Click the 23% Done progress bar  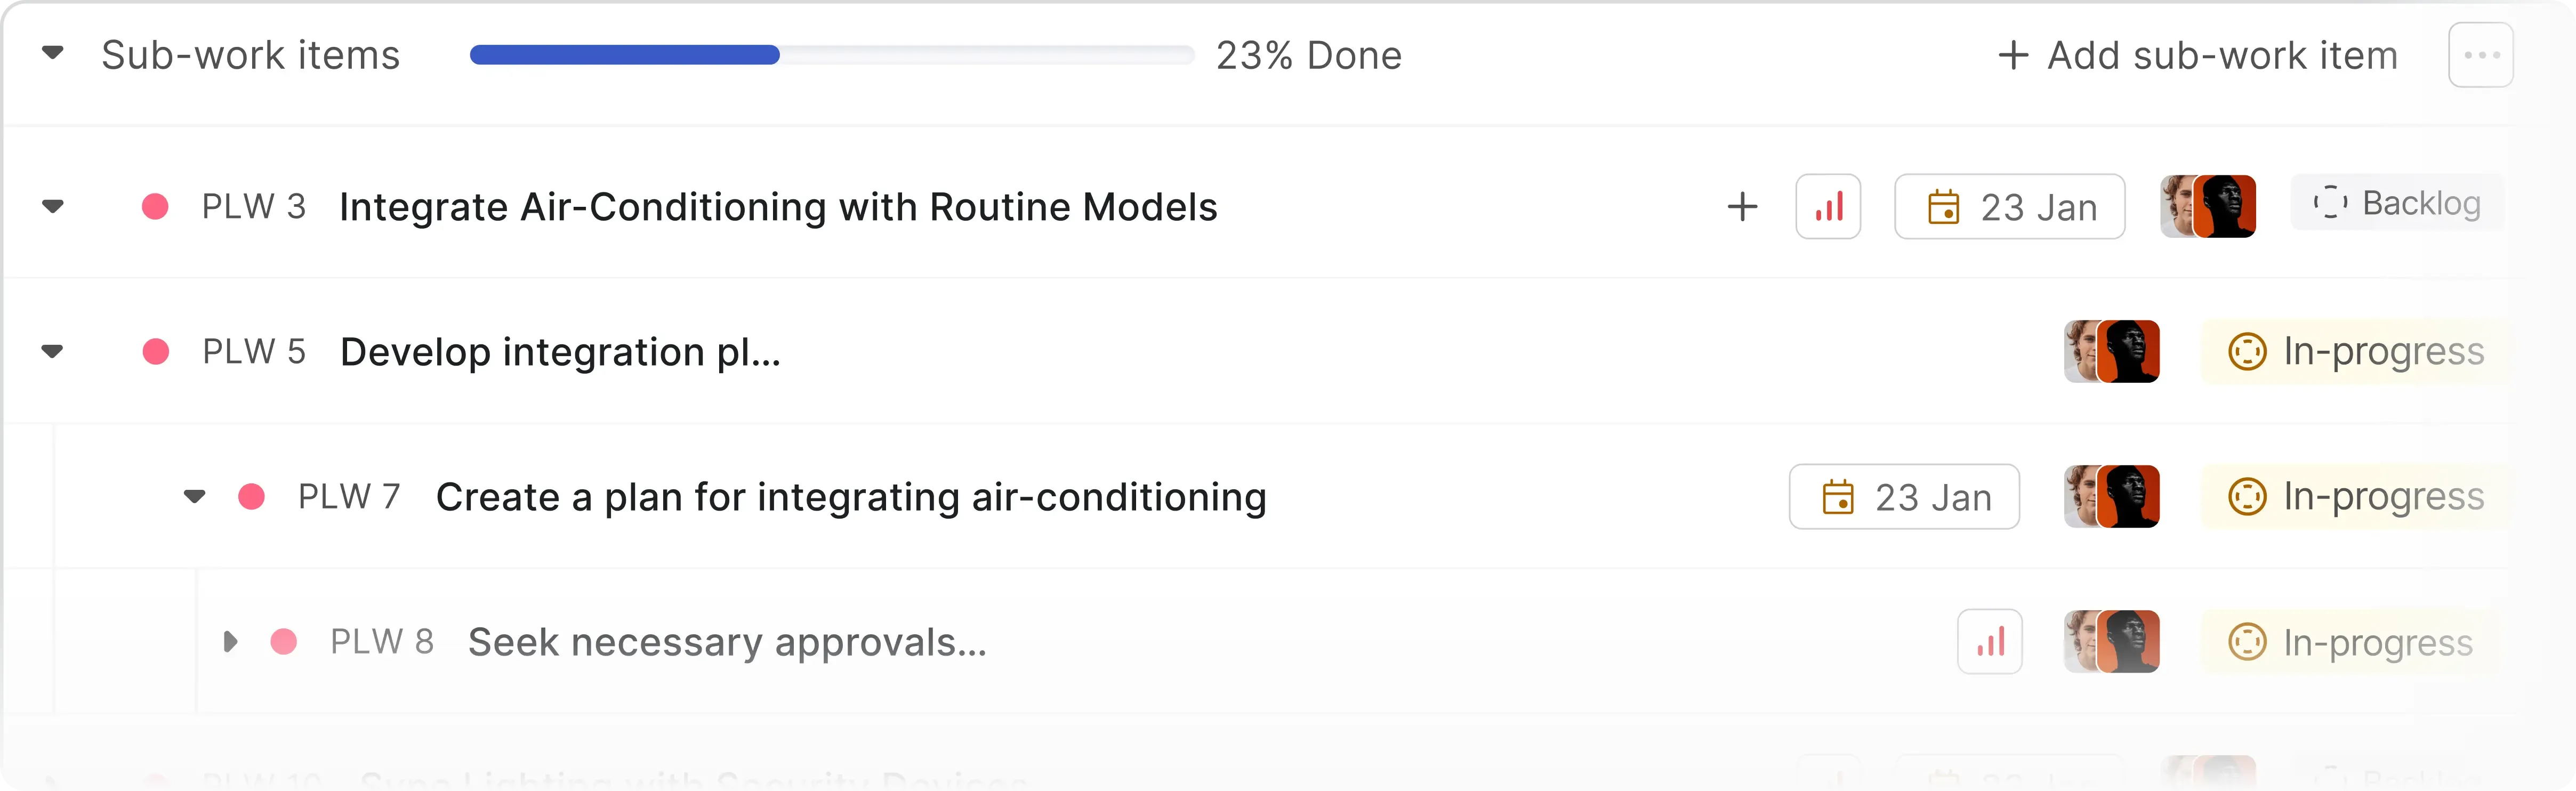pos(831,55)
